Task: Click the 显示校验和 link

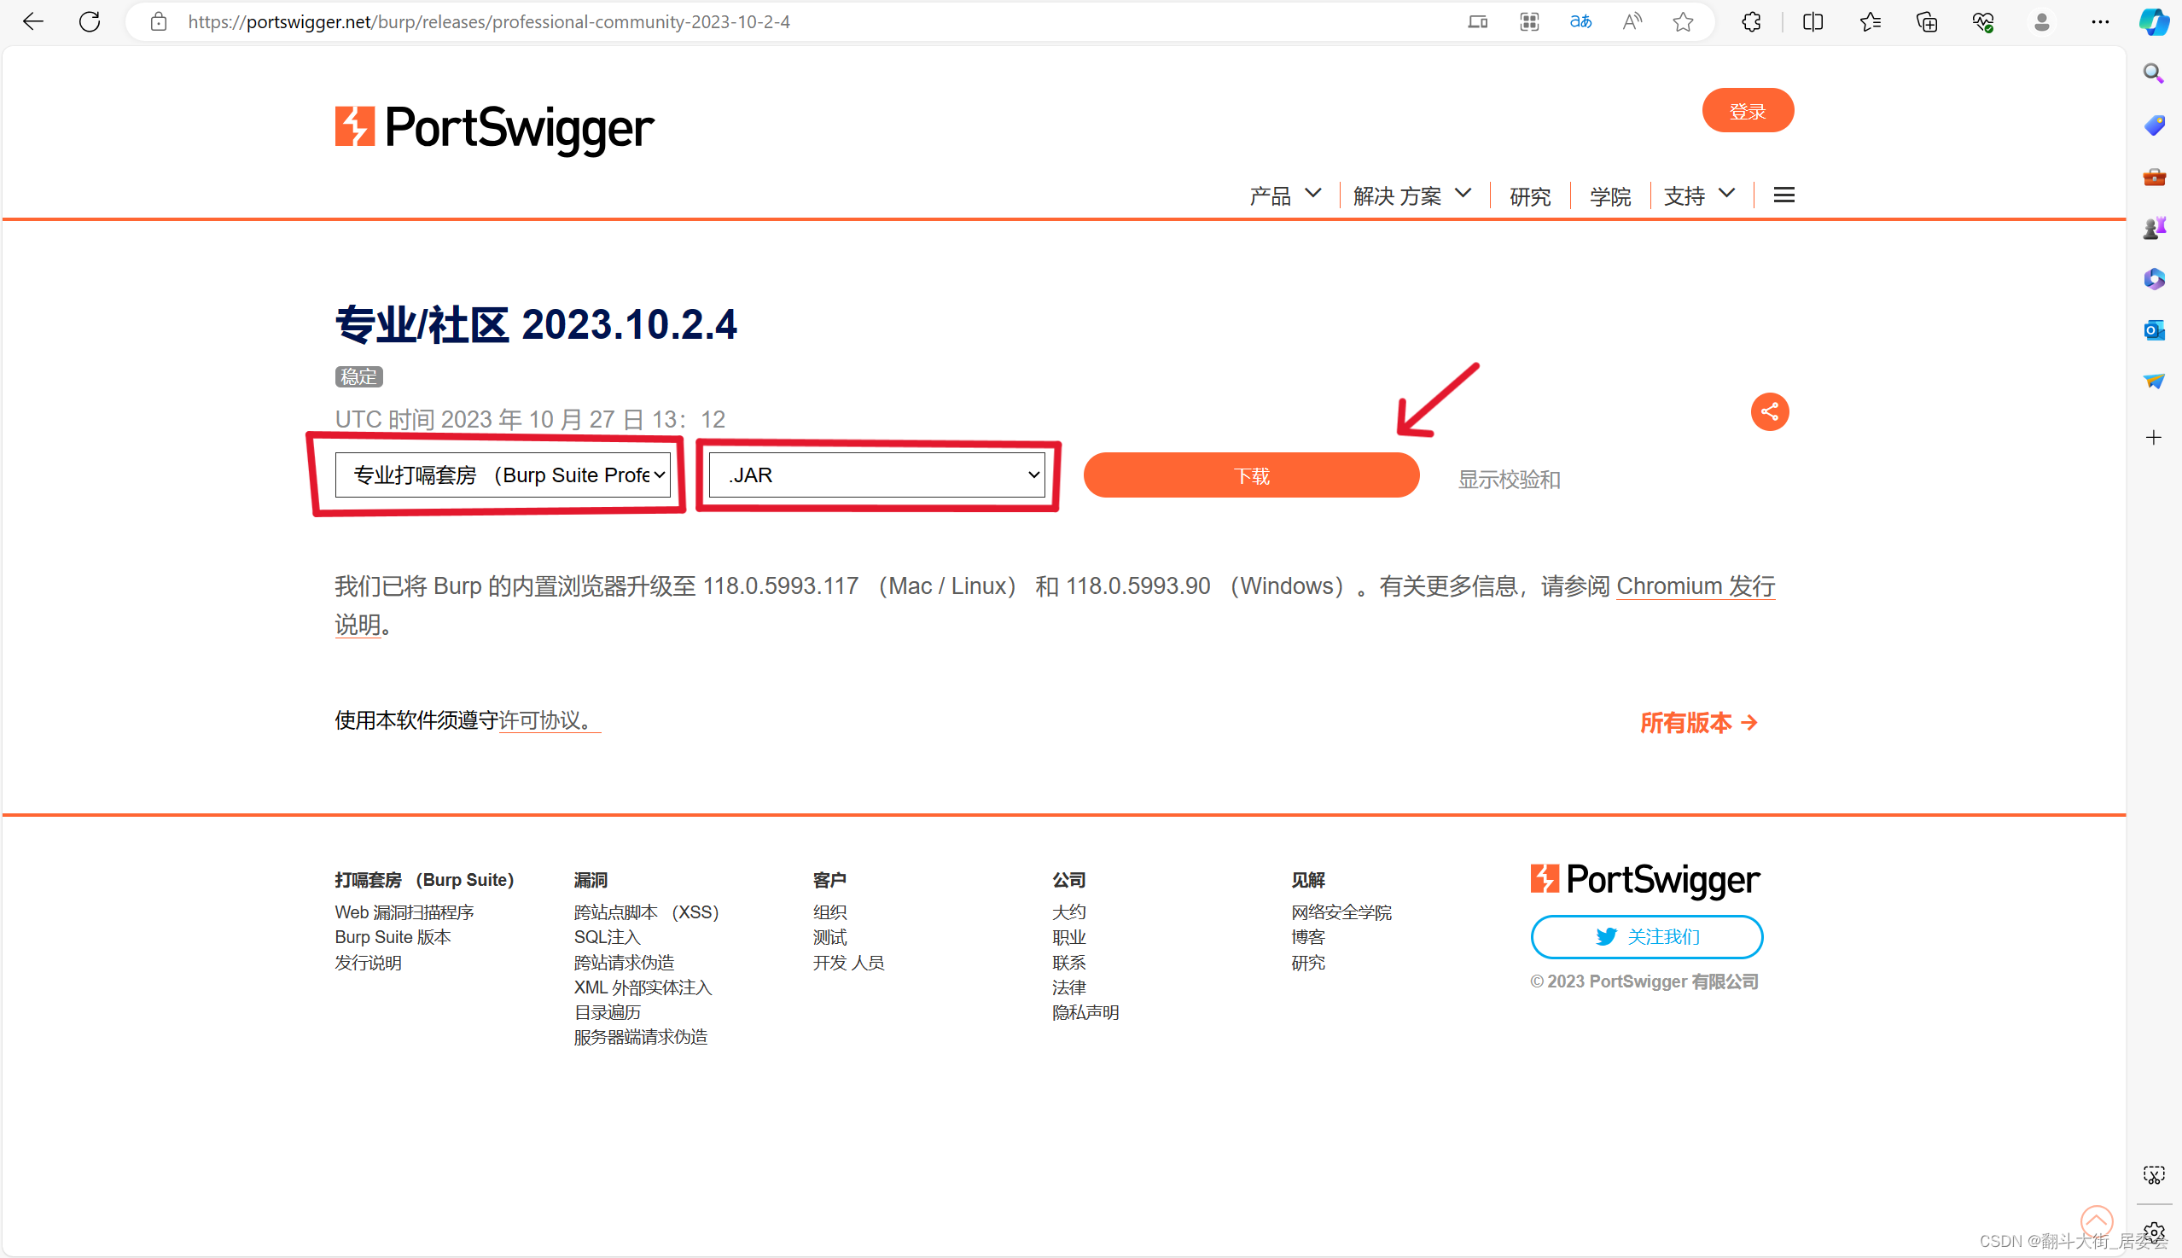Action: [x=1508, y=480]
